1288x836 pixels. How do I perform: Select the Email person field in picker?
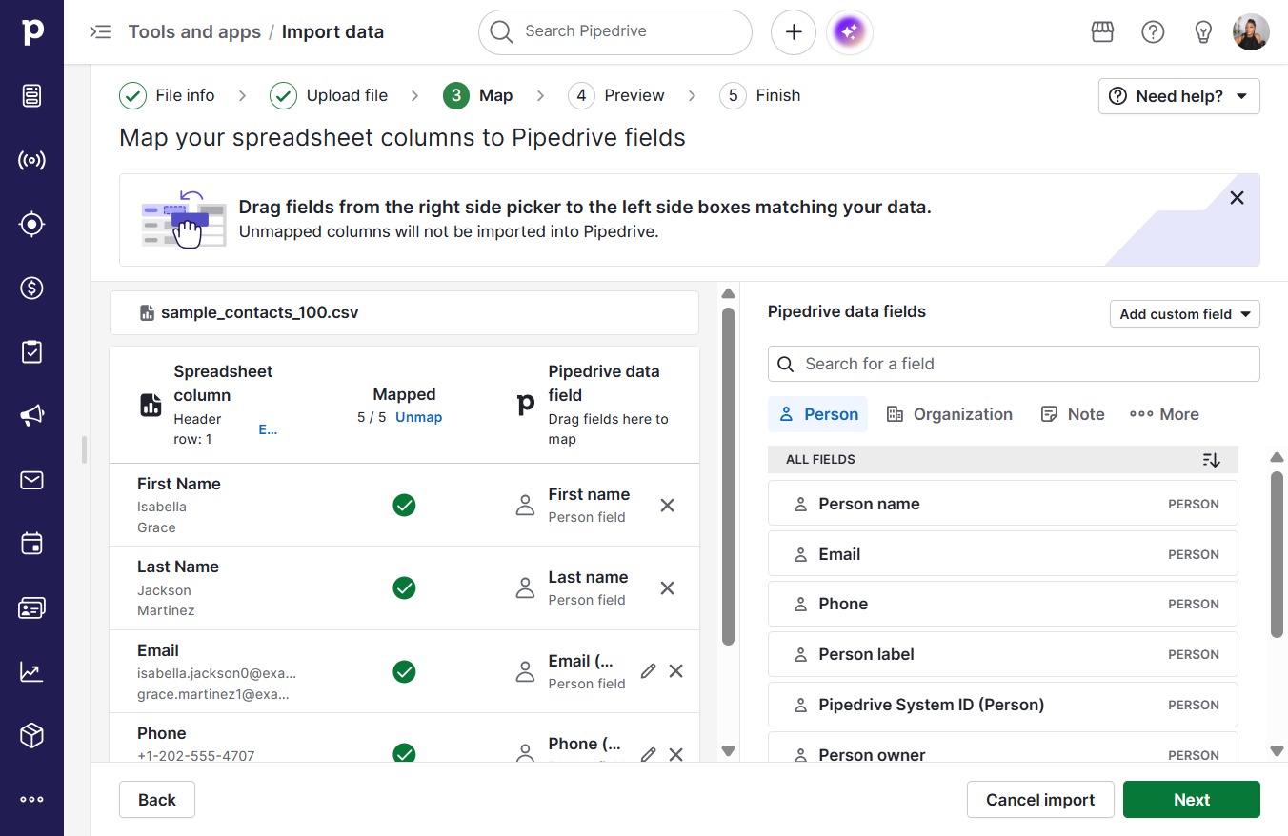1003,554
